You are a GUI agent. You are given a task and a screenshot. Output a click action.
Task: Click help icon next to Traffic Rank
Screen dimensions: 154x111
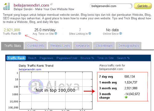point(20,34)
